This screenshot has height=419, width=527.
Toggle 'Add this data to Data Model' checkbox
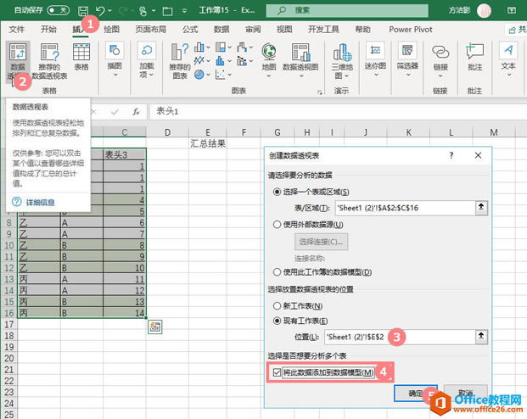point(277,372)
